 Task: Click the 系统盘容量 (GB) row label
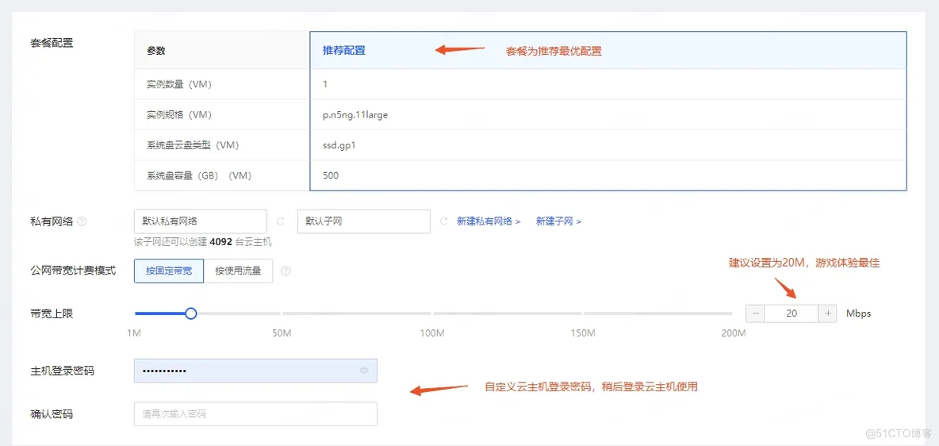(x=199, y=175)
